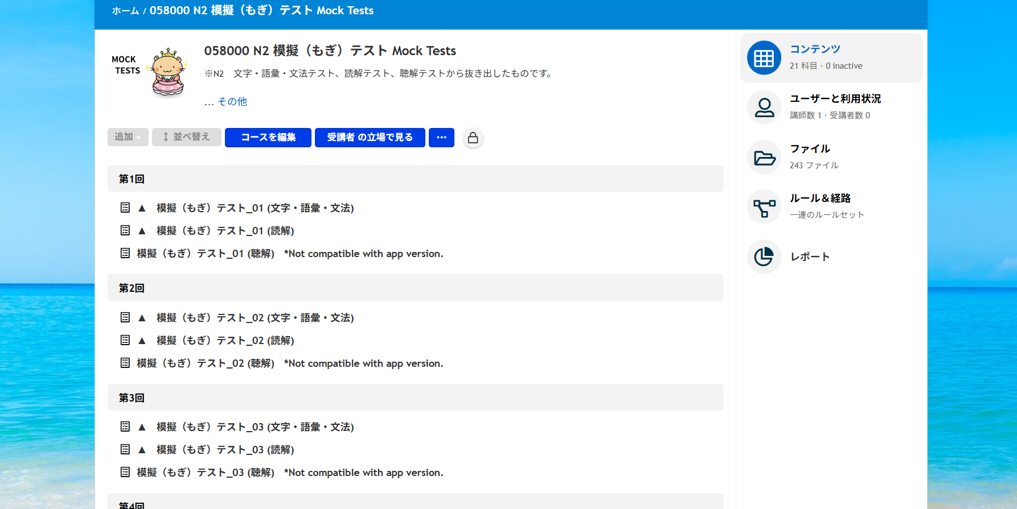Click the test icon beside テスト_01 (文字・語彙・文法)

[x=125, y=208]
